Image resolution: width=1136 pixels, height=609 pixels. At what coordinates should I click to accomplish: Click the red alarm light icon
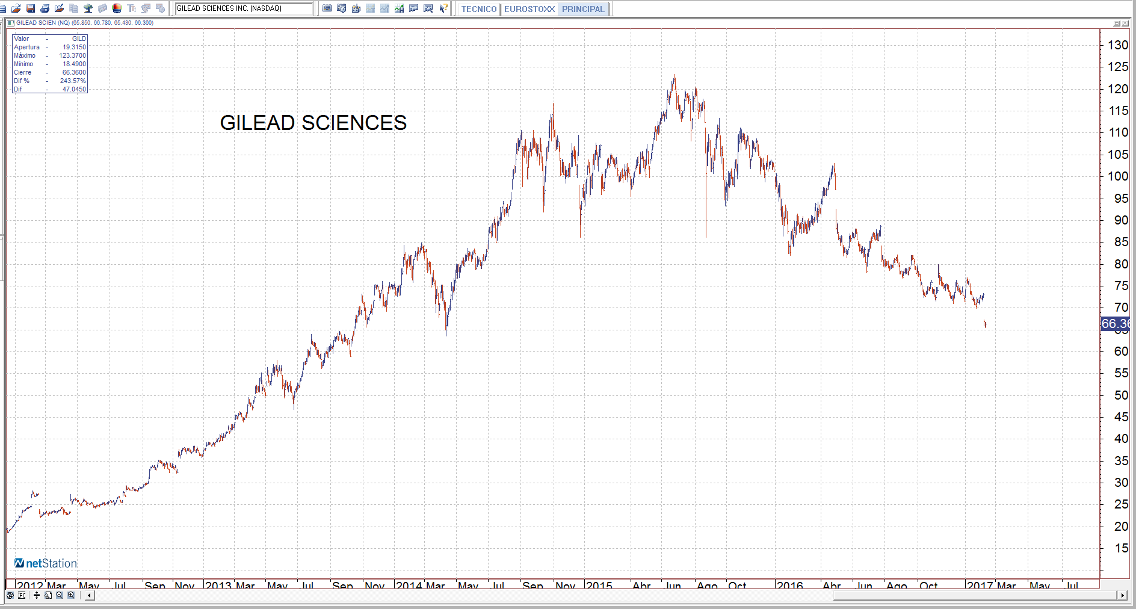(117, 8)
